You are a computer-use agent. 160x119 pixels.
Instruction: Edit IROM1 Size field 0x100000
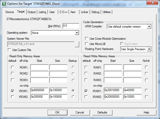(x=58, y=90)
